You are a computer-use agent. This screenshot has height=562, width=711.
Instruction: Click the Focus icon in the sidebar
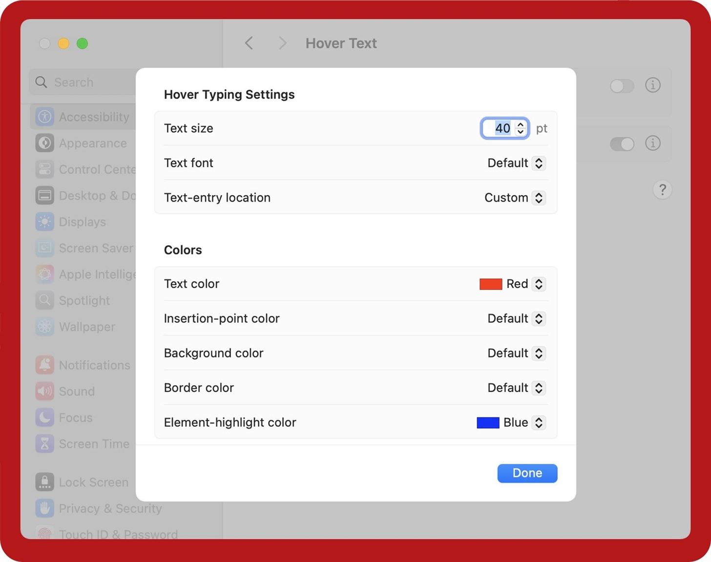click(44, 417)
